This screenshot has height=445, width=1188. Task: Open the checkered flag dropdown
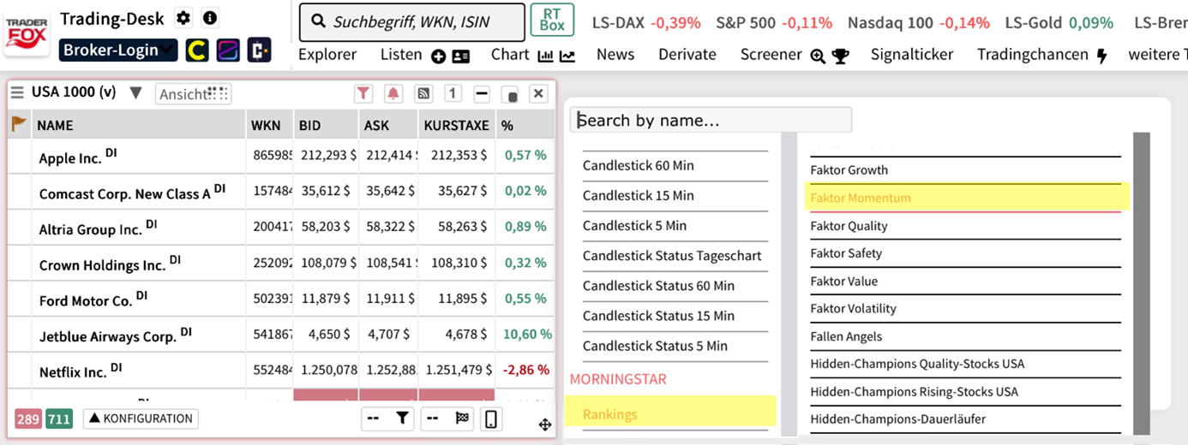click(x=447, y=418)
